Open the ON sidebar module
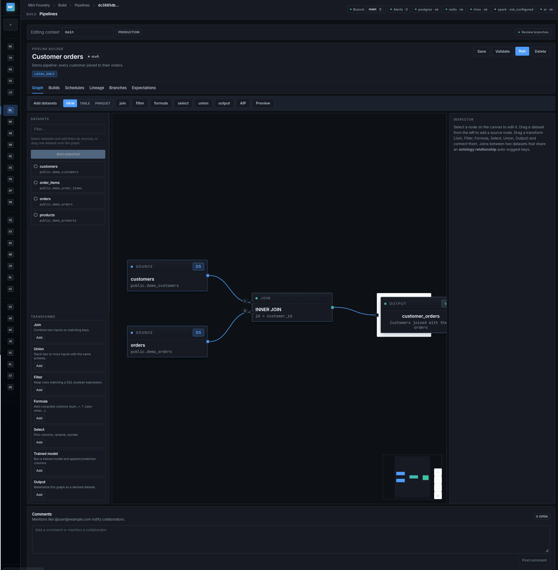Screen dimensions: 558x570 (x=10, y=145)
